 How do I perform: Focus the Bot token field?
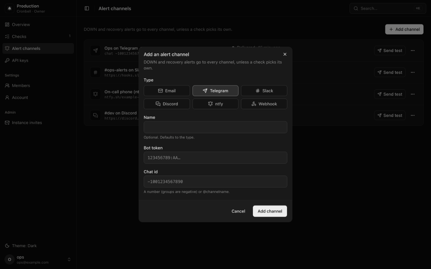point(215,157)
